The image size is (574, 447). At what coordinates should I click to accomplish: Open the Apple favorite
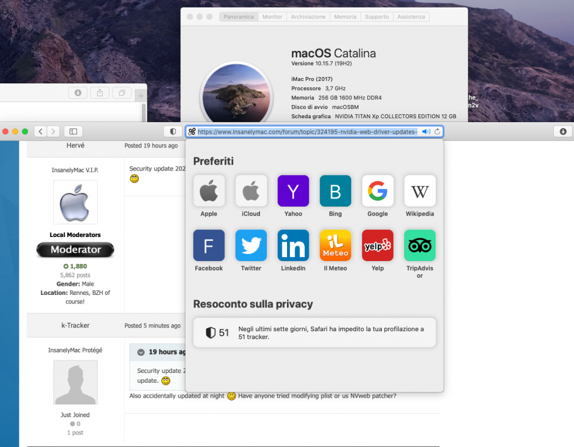tap(209, 191)
